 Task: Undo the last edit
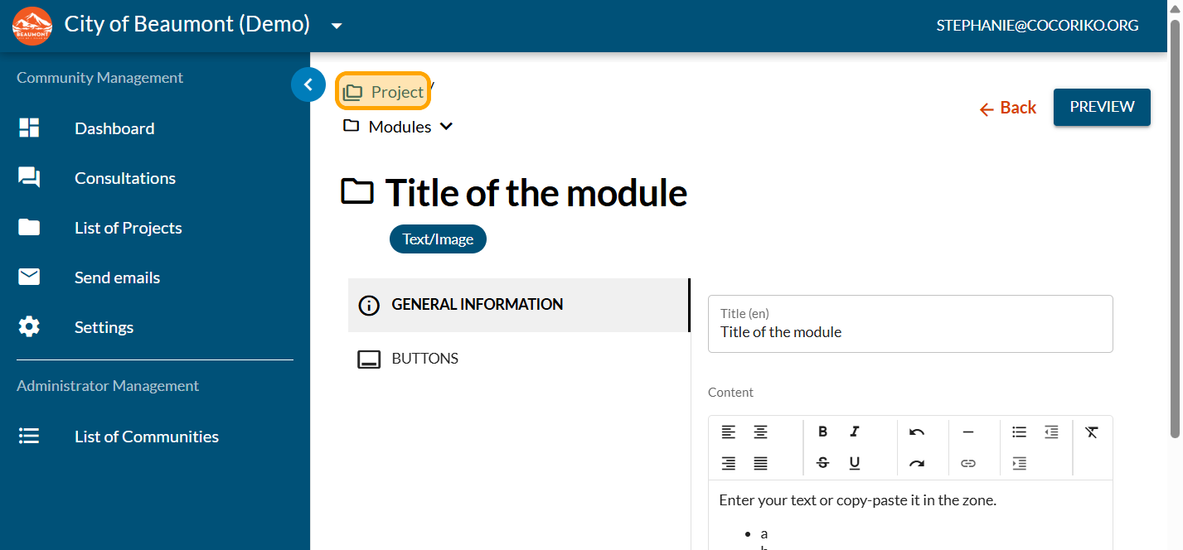click(x=916, y=432)
